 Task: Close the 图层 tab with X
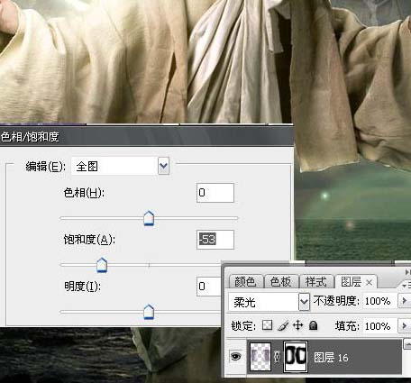[370, 282]
